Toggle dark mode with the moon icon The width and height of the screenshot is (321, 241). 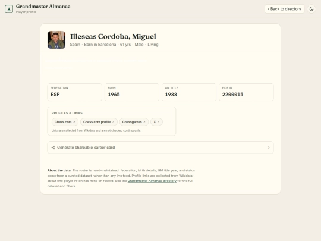point(311,9)
